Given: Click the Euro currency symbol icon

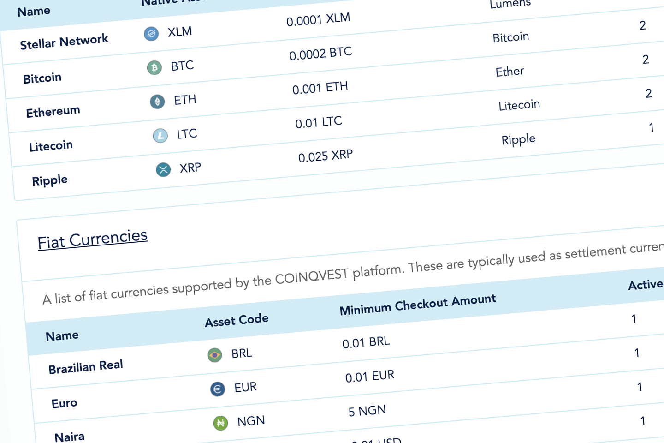Looking at the screenshot, I should pos(218,389).
